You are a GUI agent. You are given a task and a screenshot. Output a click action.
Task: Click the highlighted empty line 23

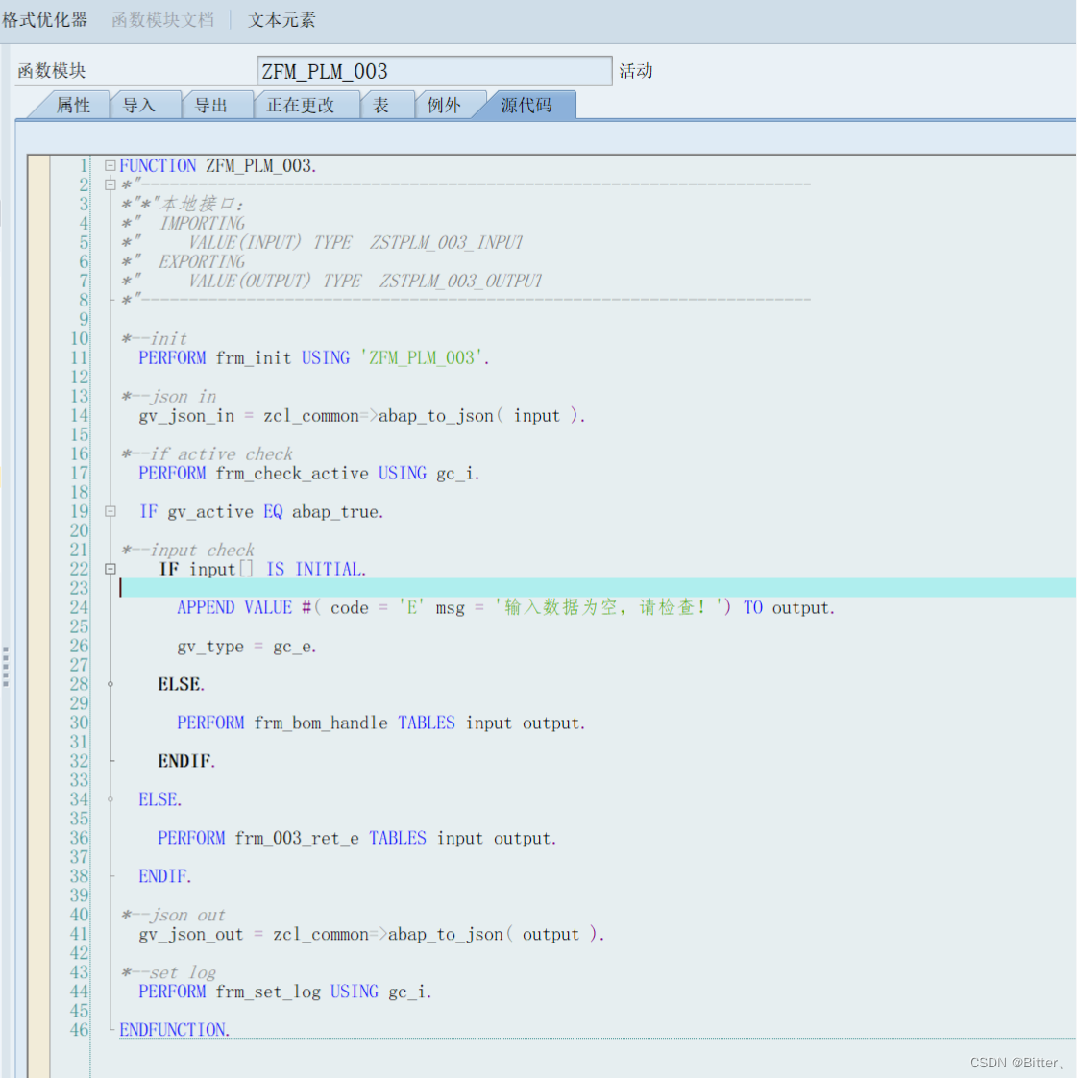384,588
